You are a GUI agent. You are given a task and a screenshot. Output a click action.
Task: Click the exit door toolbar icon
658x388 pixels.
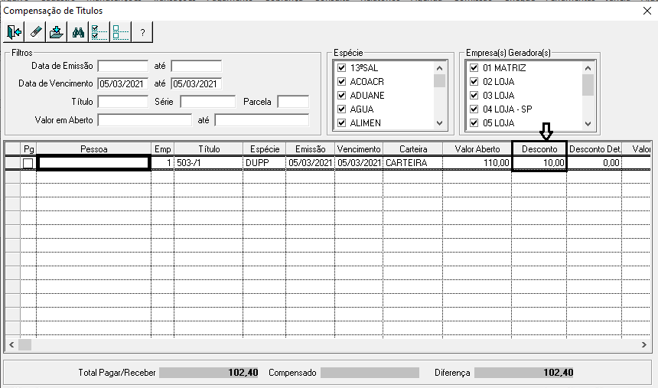pos(14,32)
